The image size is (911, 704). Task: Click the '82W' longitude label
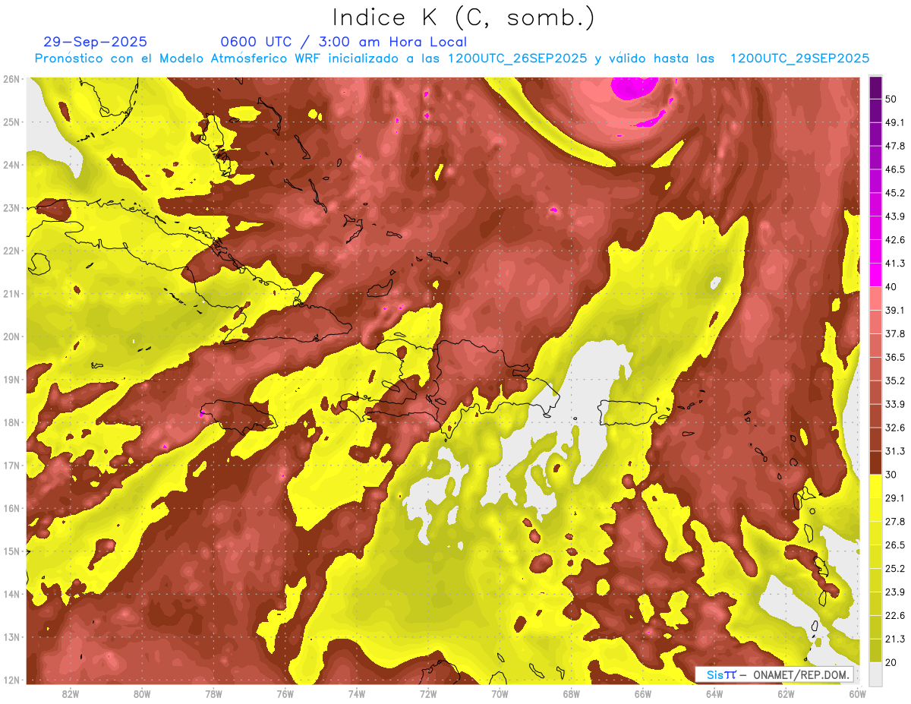pos(70,694)
